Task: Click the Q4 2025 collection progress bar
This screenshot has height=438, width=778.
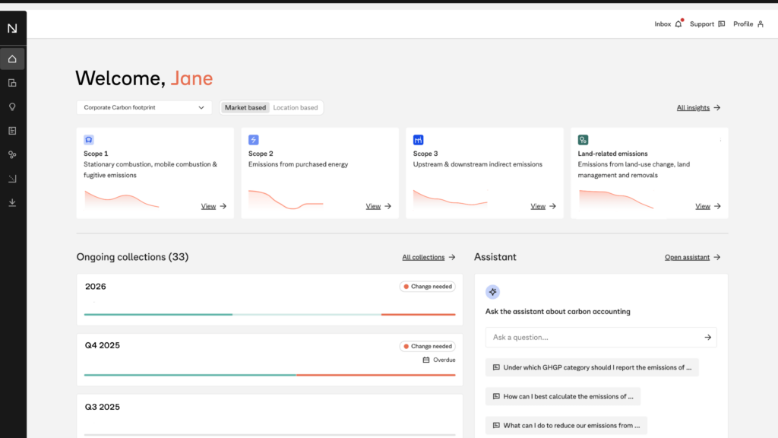Action: tap(270, 375)
